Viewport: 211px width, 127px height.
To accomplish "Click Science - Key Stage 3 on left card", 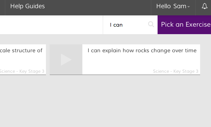I will coord(22,71).
